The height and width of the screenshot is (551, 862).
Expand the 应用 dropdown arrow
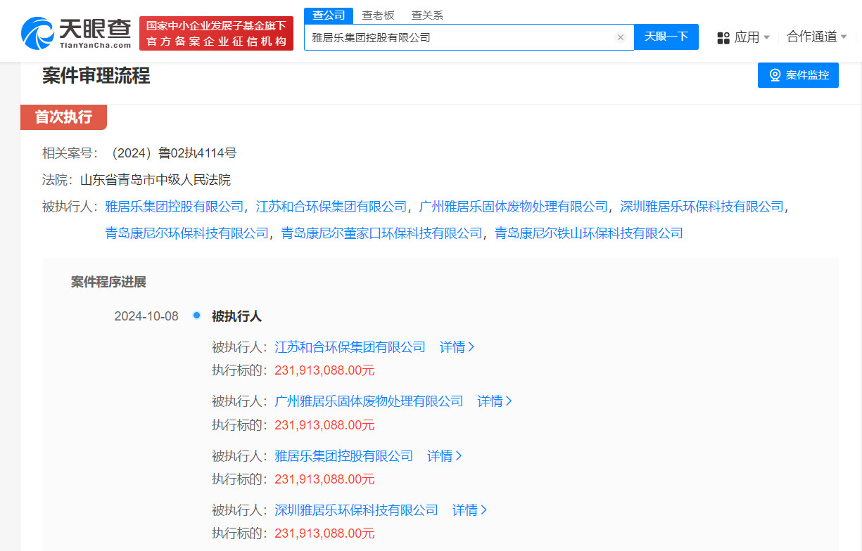tap(766, 37)
